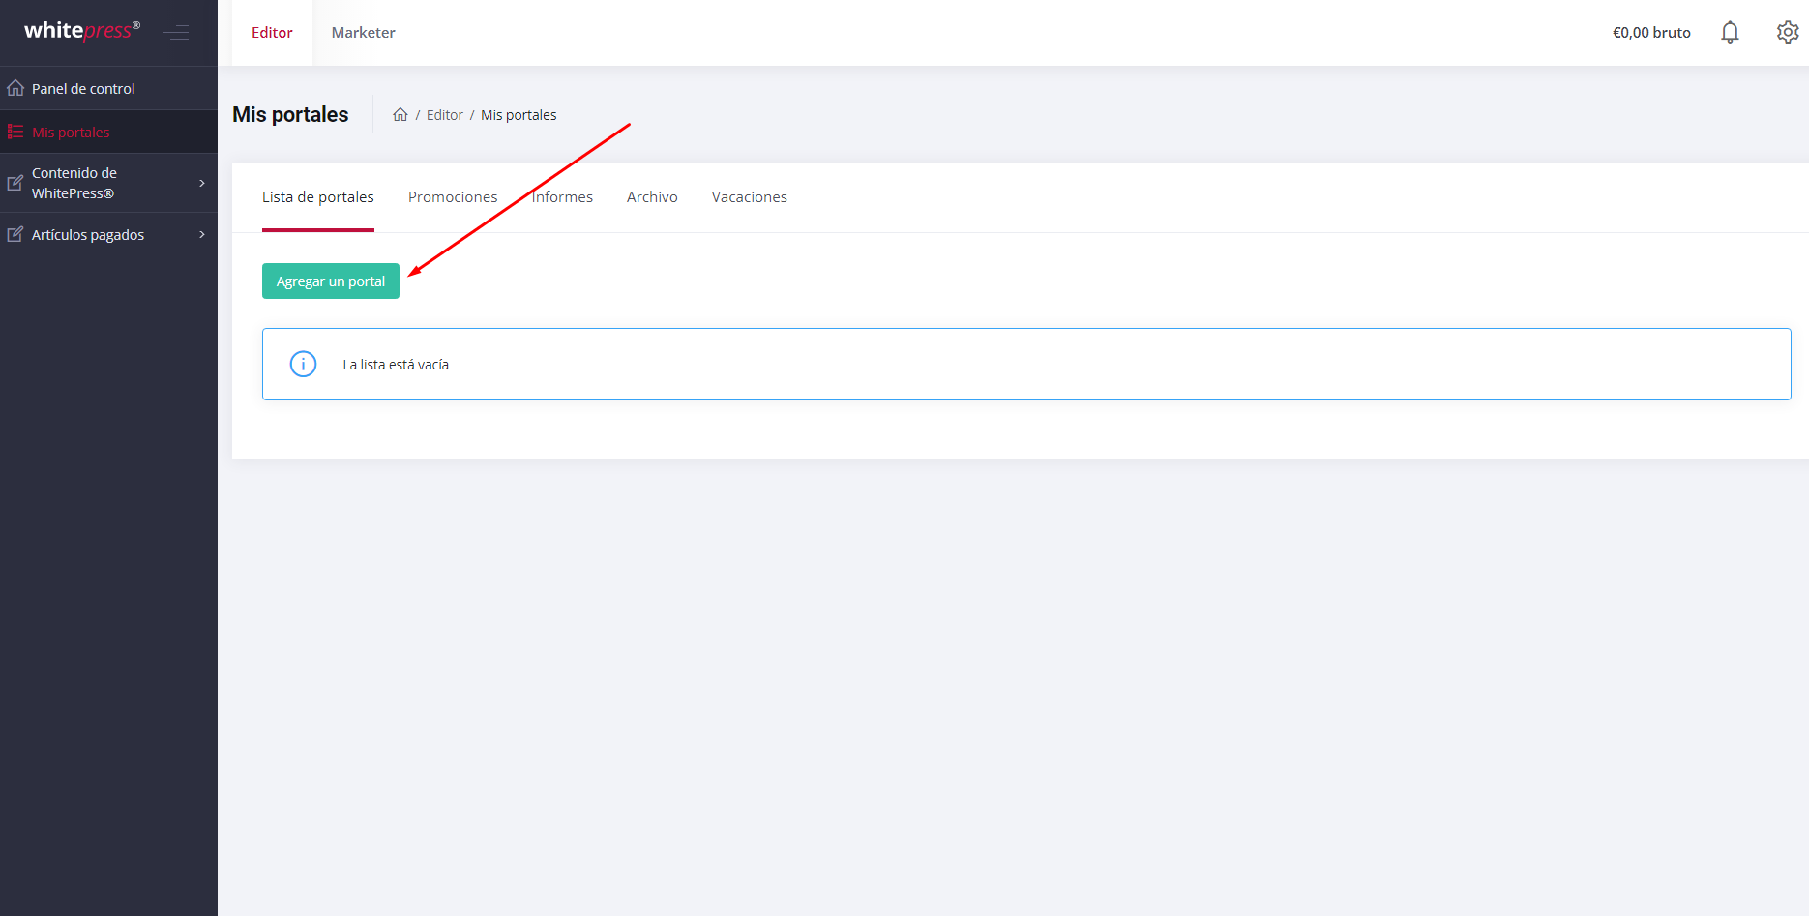Select the Lista de portales tab
Image resolution: width=1809 pixels, height=916 pixels.
click(318, 197)
